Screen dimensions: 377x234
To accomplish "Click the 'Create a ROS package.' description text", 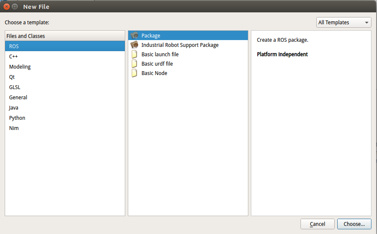I will (x=283, y=40).
